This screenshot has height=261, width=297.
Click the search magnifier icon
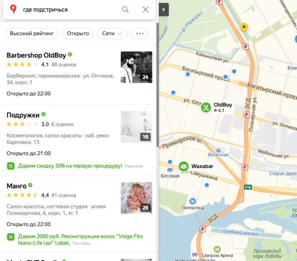125,9
